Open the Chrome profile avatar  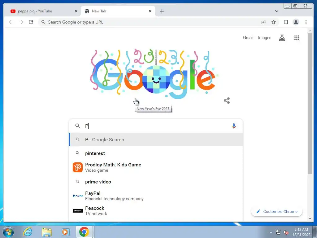point(296,22)
